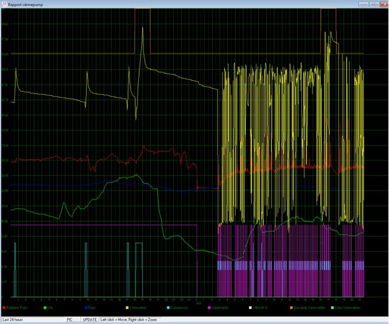
Task: Click the red Radiator Fram legend marker
Action: pyautogui.click(x=4, y=307)
